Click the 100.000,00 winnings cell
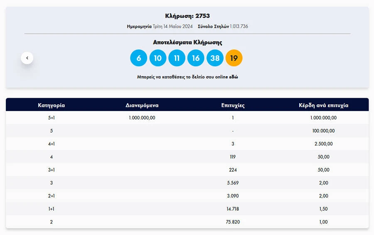Viewport: 374px width, 235px height. click(x=323, y=131)
